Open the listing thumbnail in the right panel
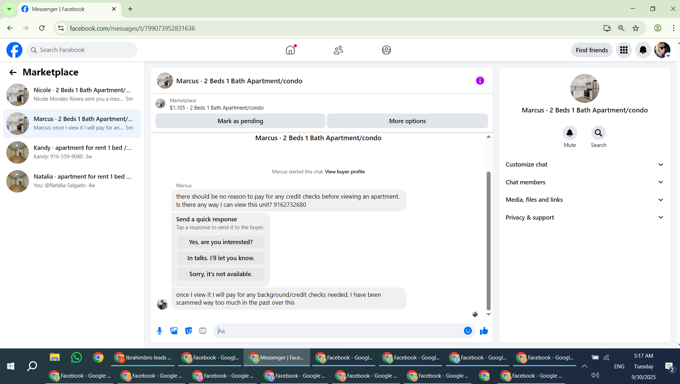 (585, 89)
